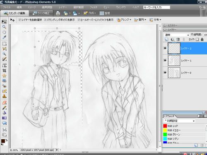This screenshot has width=207, height=155.
Task: Select the Magic Wand tool
Action: (x=4, y=54)
